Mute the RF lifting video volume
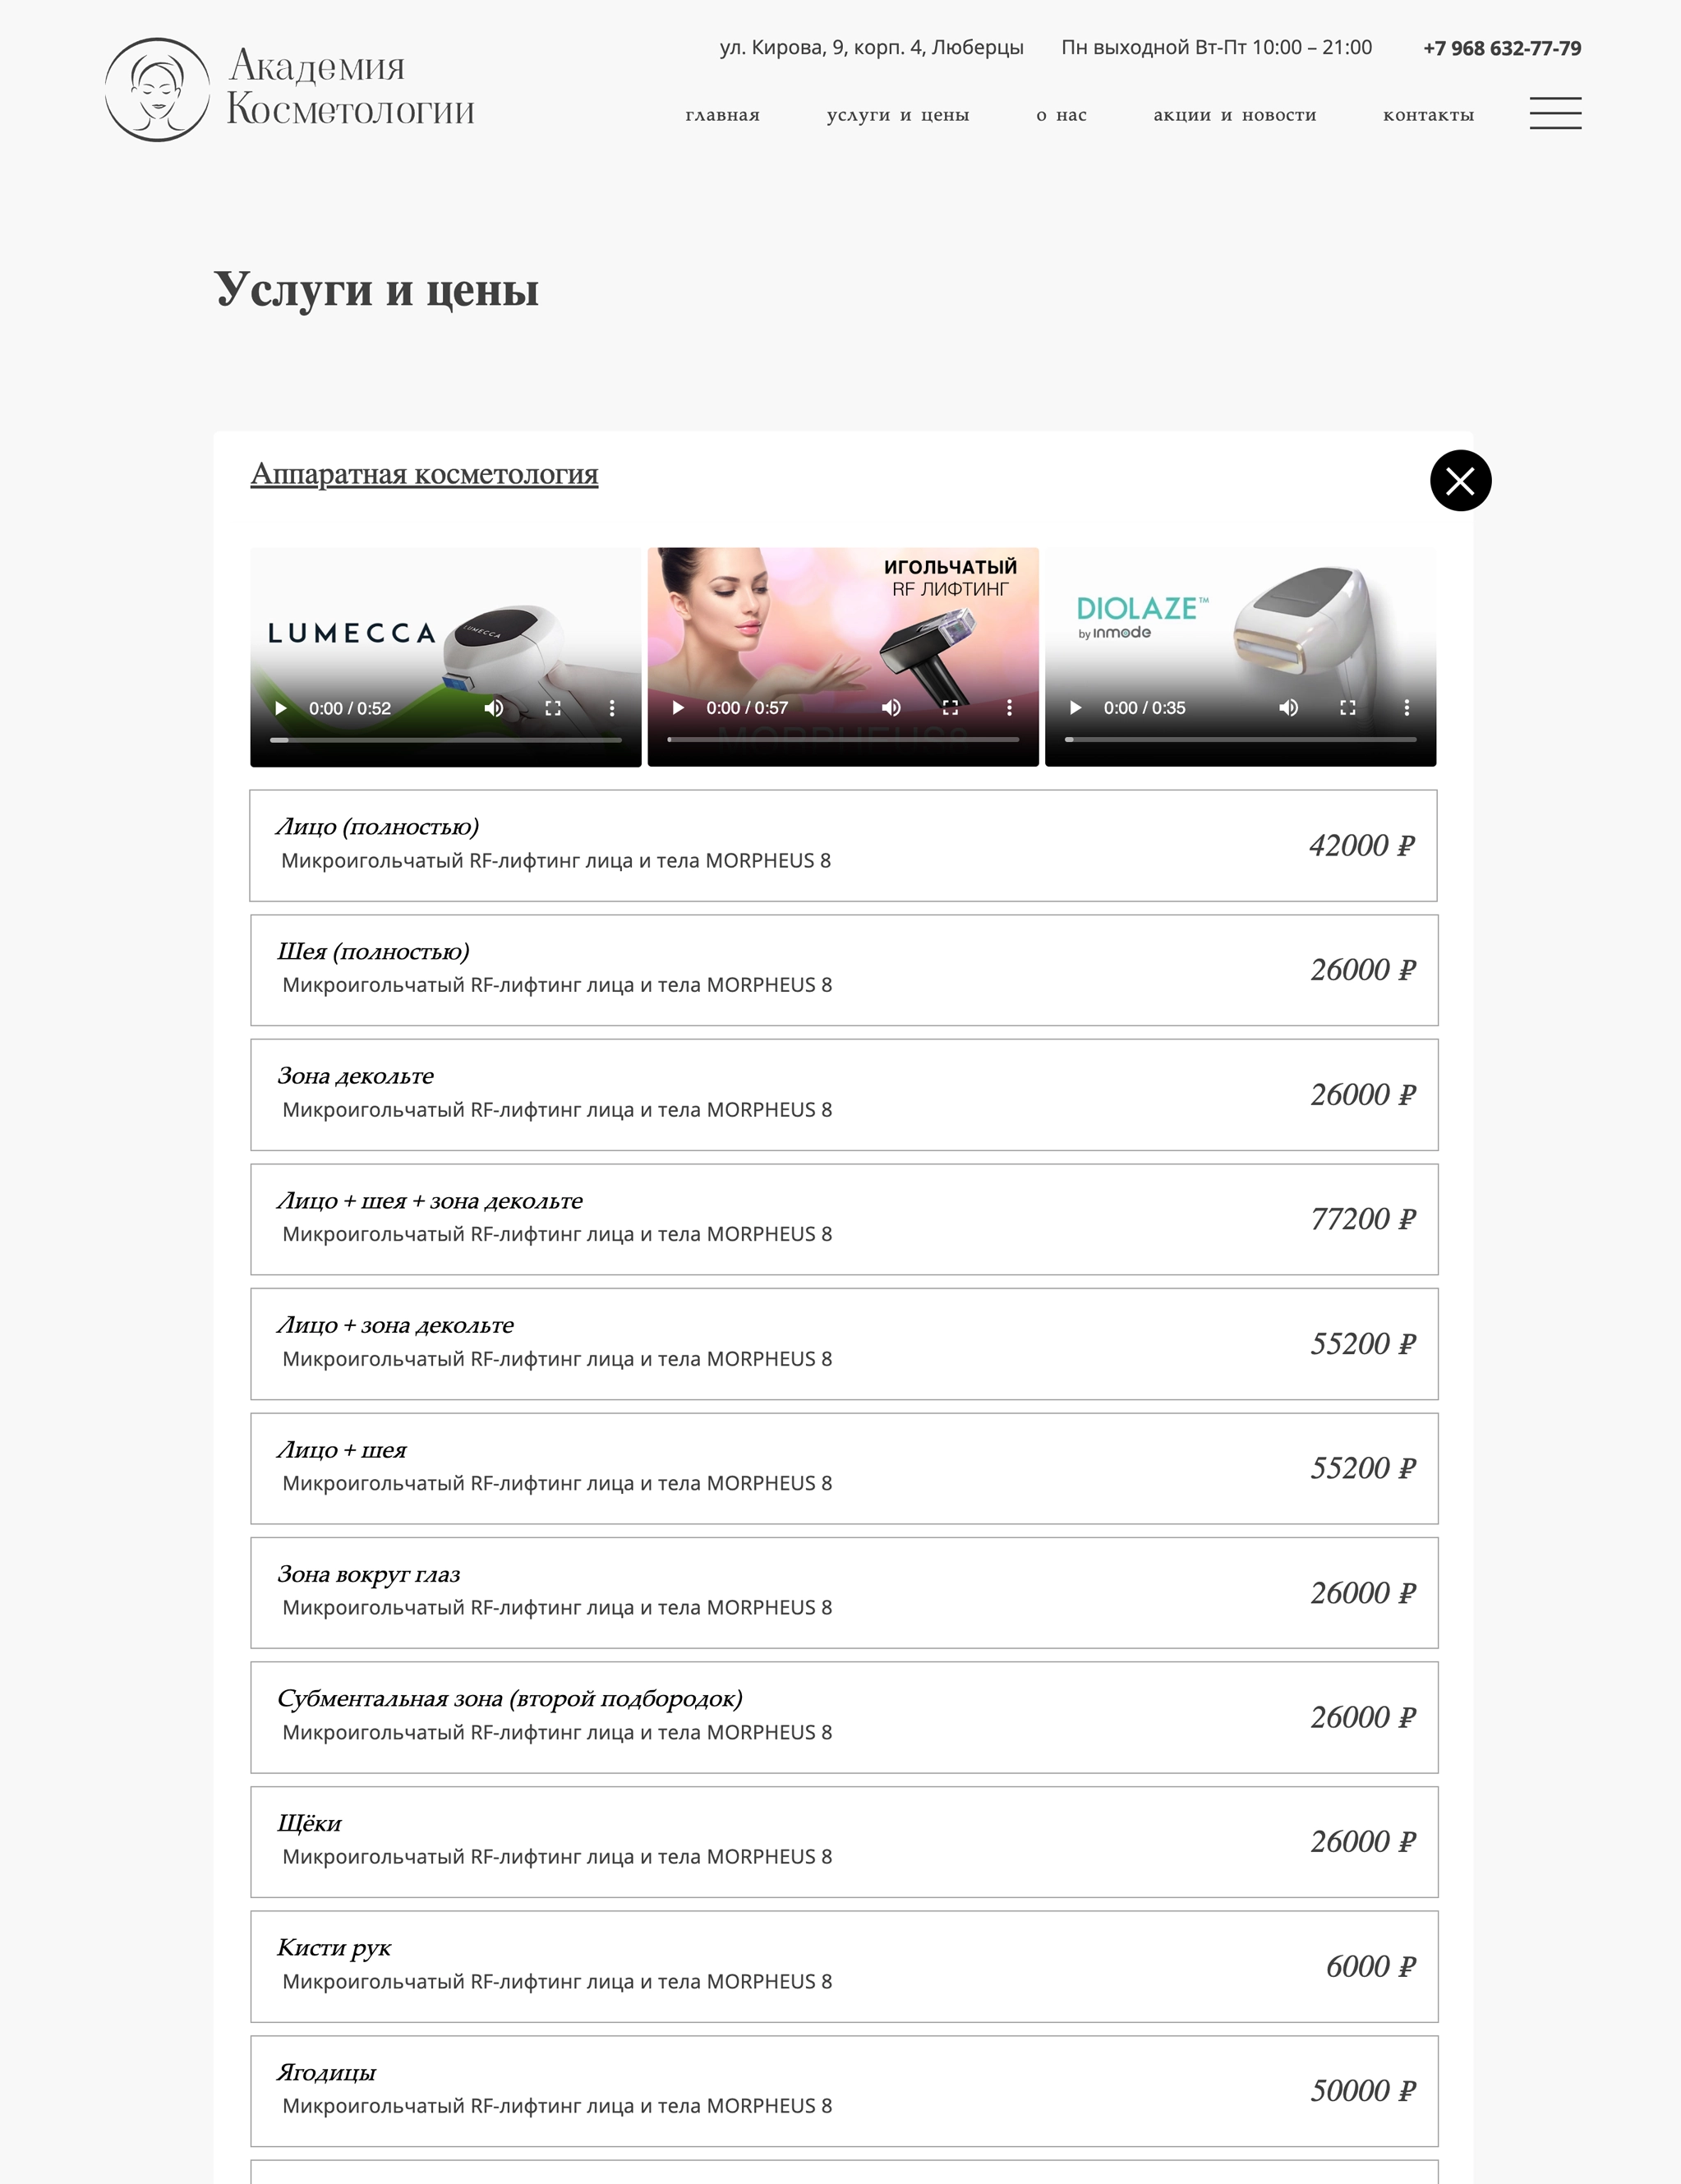1681x2184 pixels. 891,708
